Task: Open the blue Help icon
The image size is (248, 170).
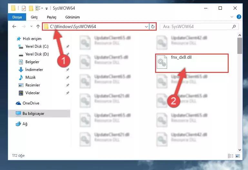Action: 239,17
